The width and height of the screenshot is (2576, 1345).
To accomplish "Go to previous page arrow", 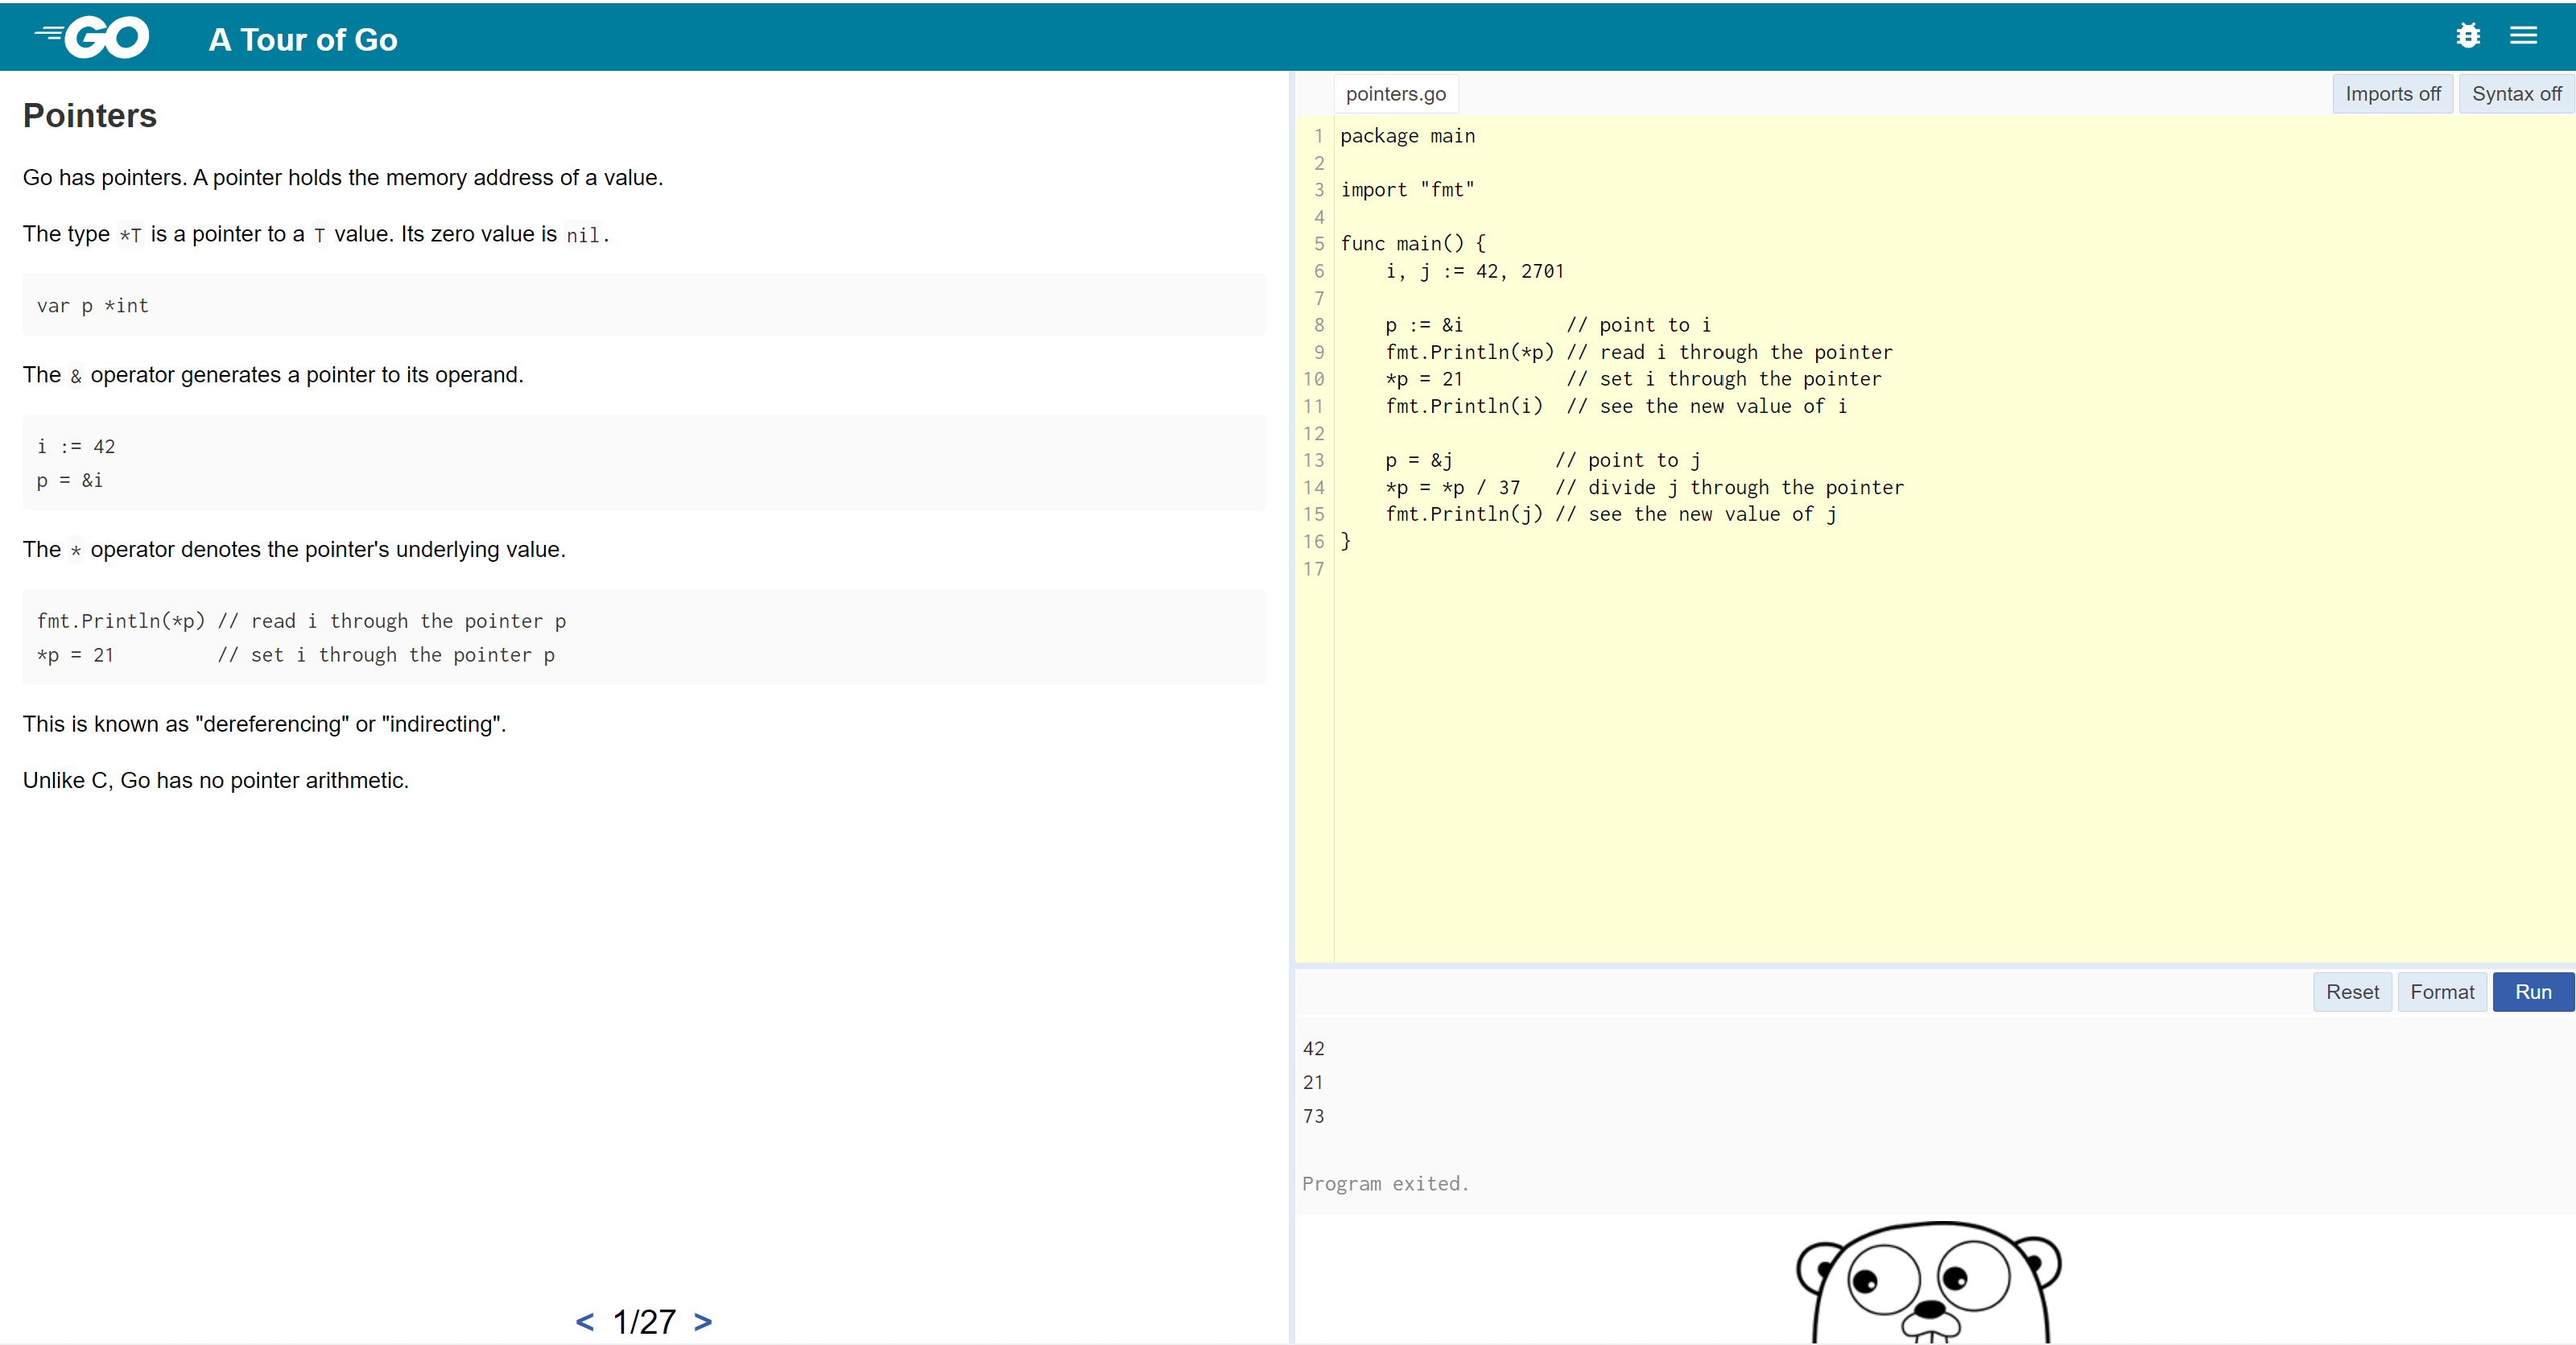I will click(585, 1321).
